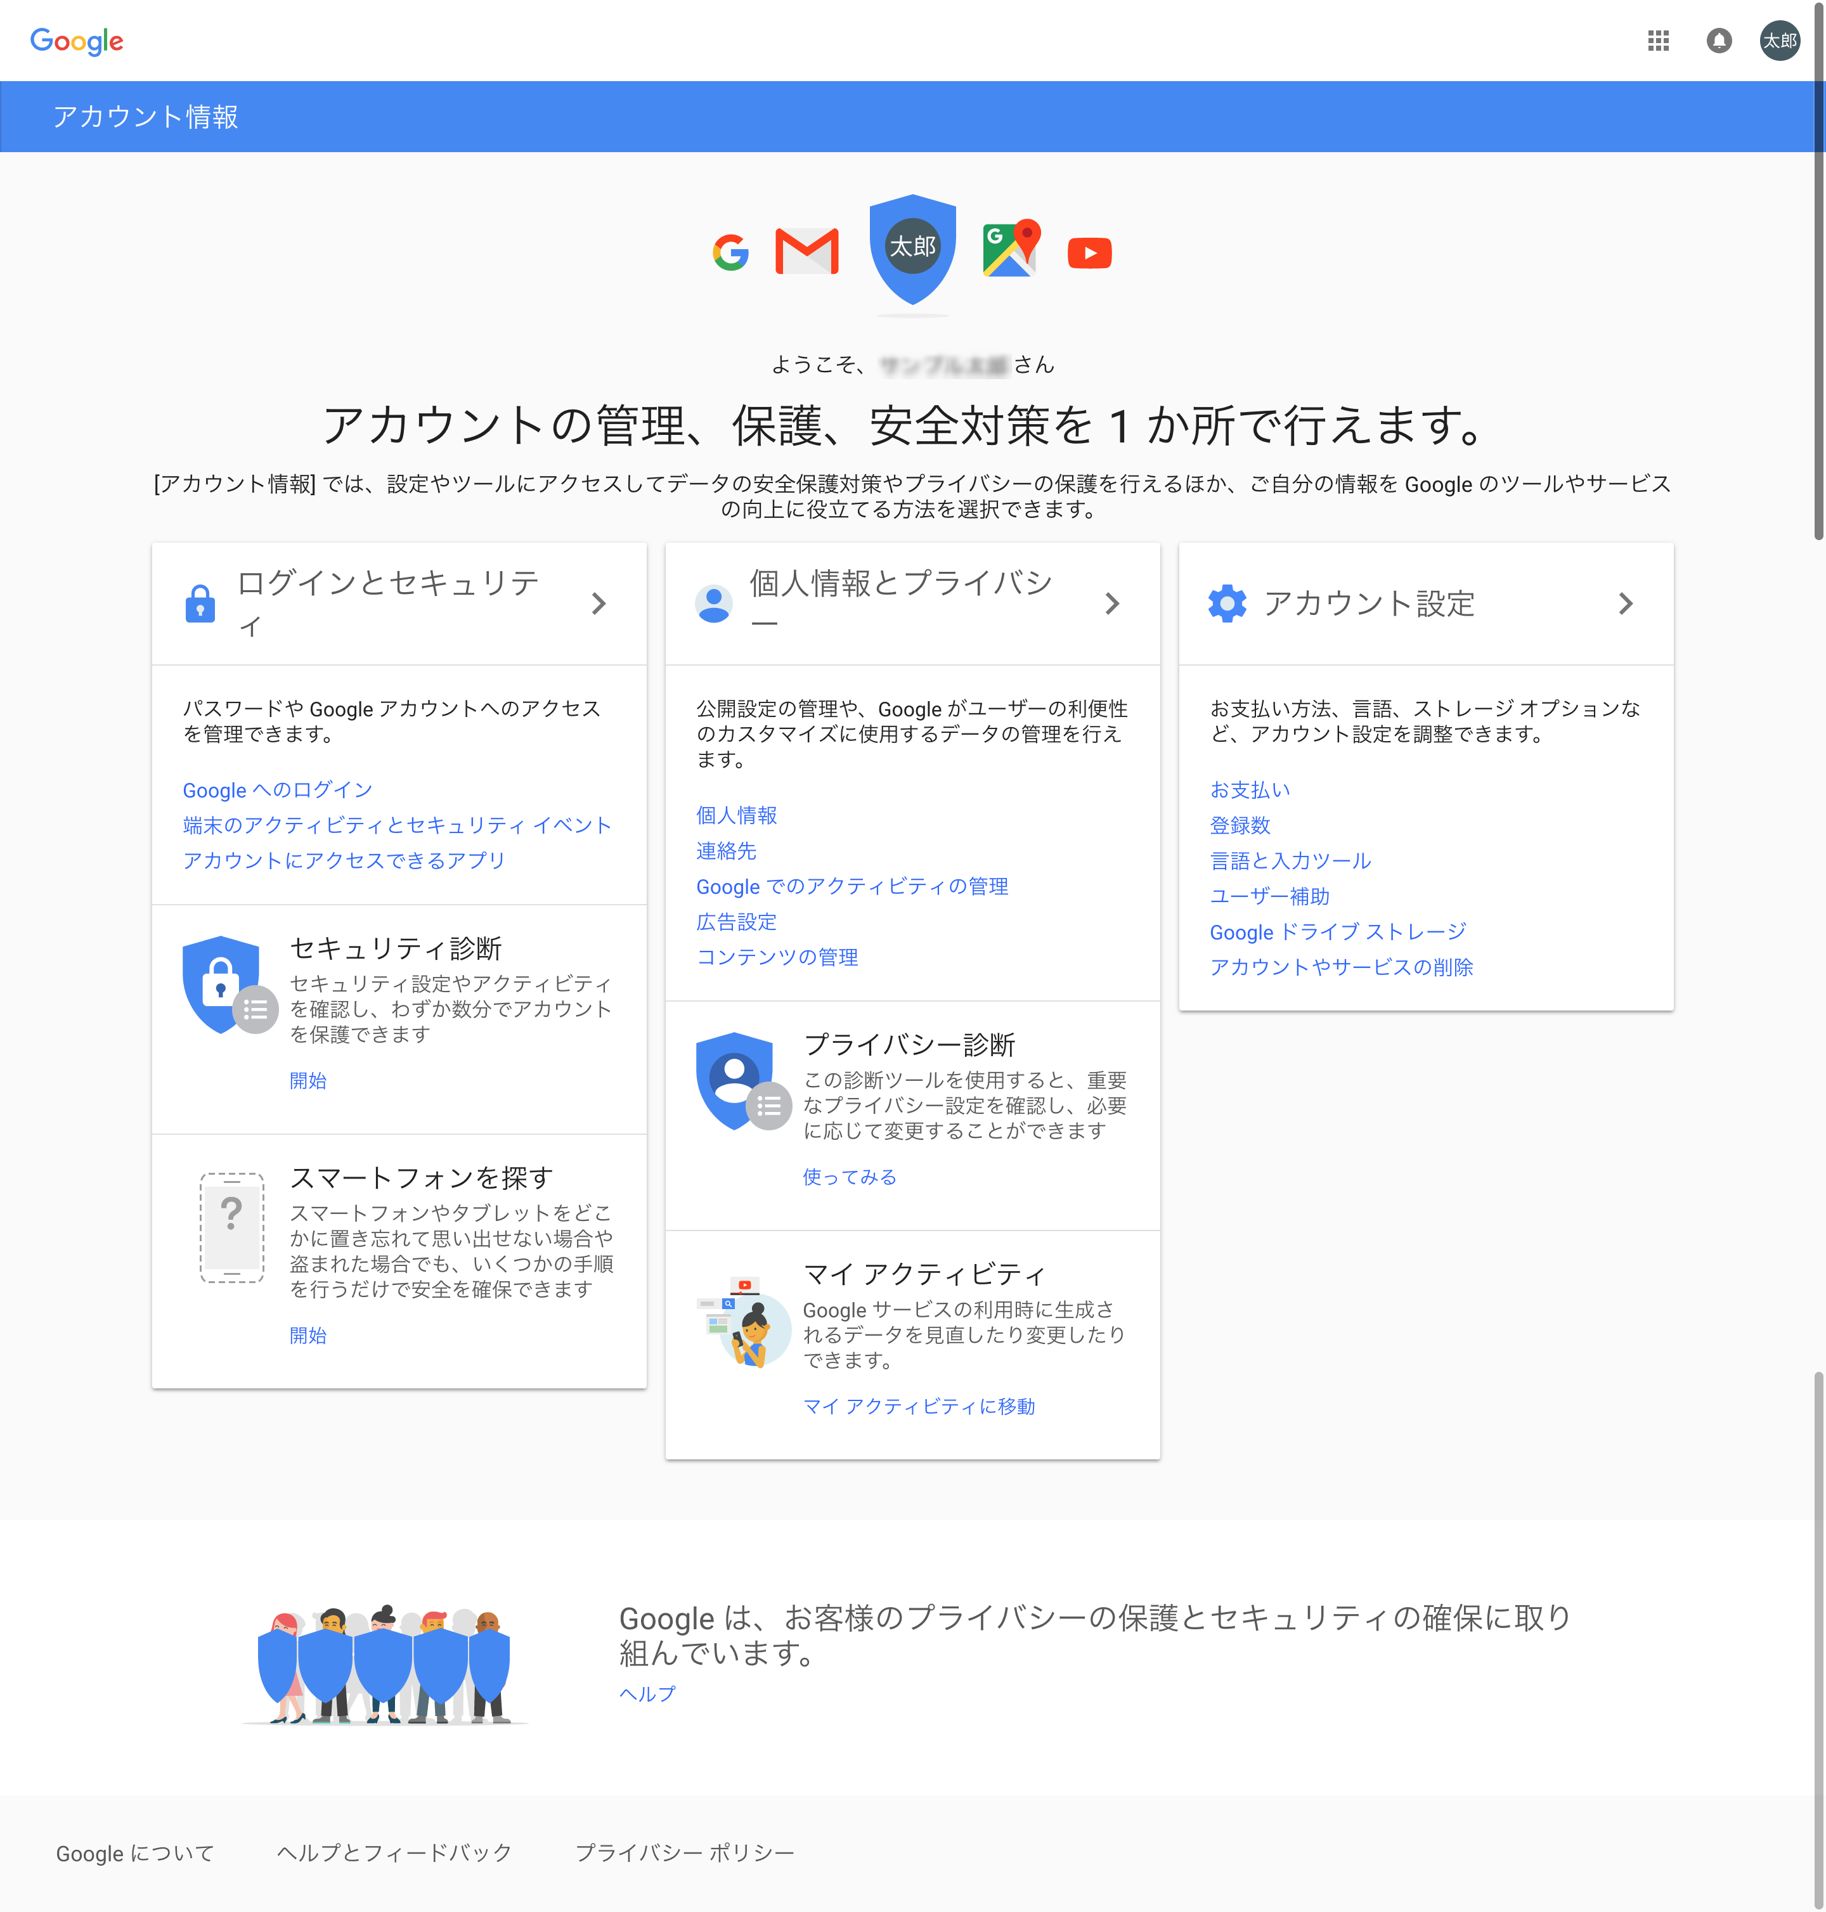Open 登録数 link
The image size is (1826, 1912).
coord(1240,825)
